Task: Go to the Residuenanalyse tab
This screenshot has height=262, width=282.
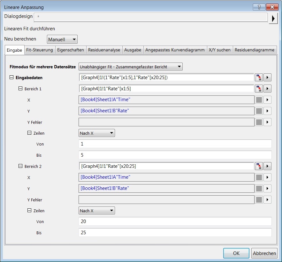Action: pyautogui.click(x=104, y=50)
